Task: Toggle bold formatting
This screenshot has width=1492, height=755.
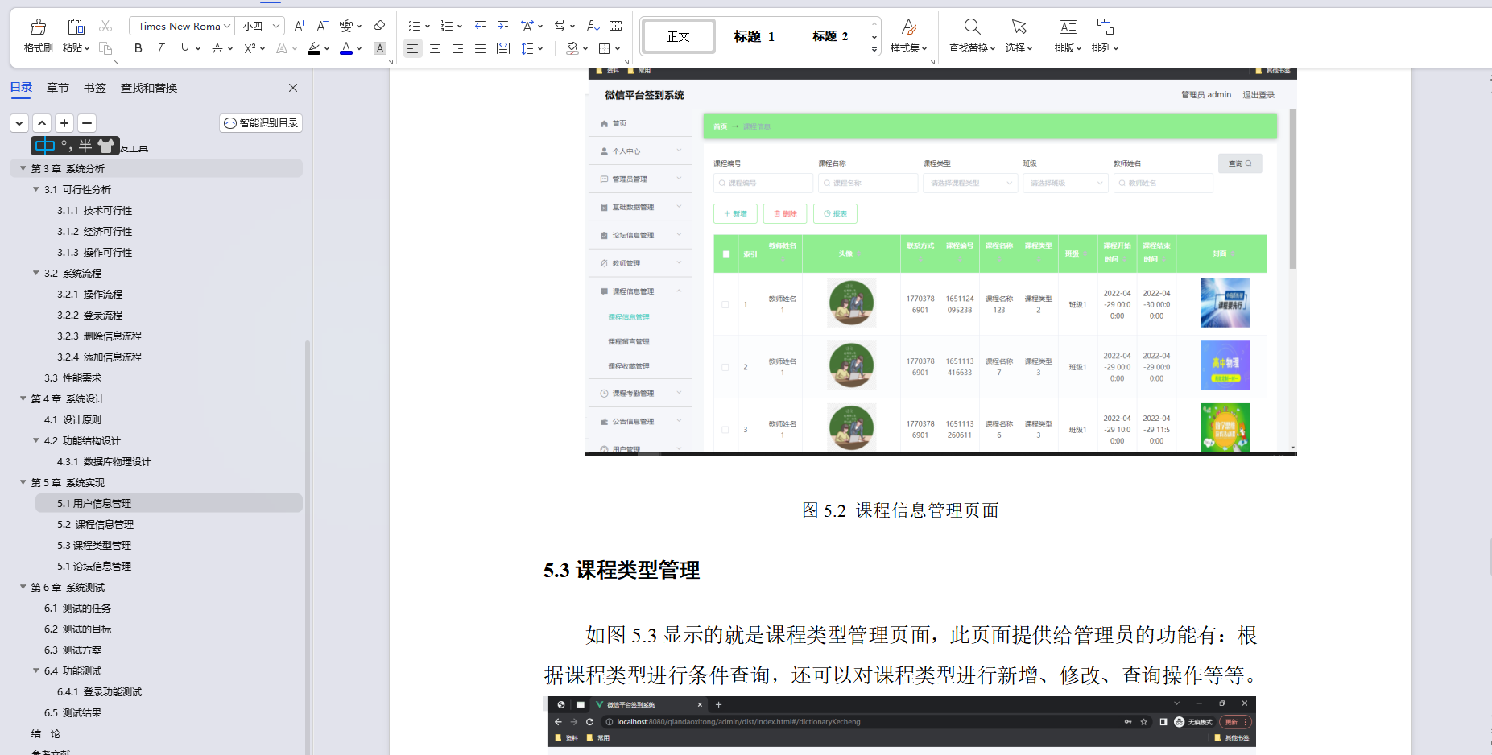Action: [x=138, y=48]
